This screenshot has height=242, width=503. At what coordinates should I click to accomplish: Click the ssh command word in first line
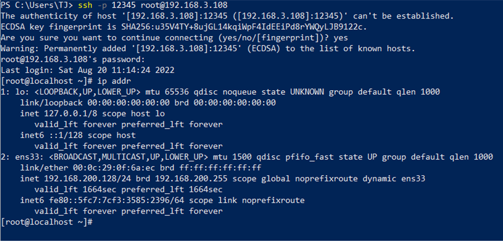point(86,5)
